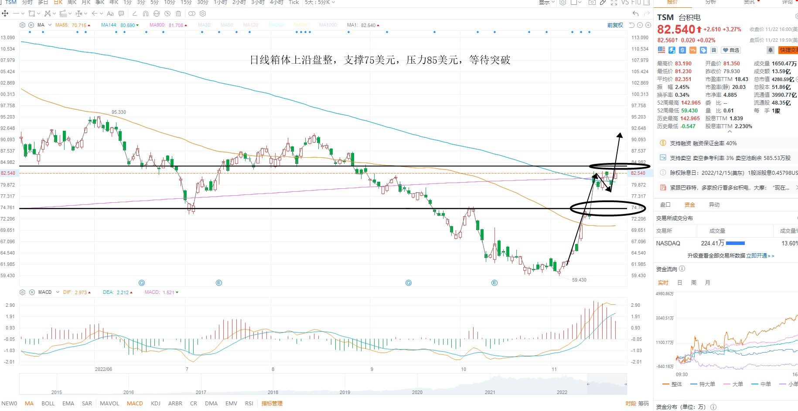The image size is (798, 411).
Task: Click the 快捷交易 quick trade button
Action: [x=788, y=50]
